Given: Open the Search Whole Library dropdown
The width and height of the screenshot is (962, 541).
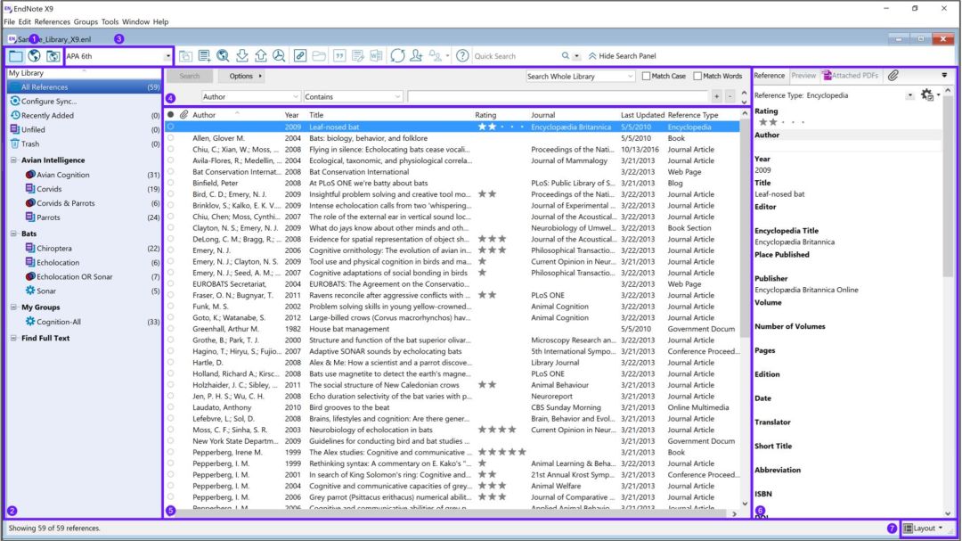Looking at the screenshot, I should point(580,76).
